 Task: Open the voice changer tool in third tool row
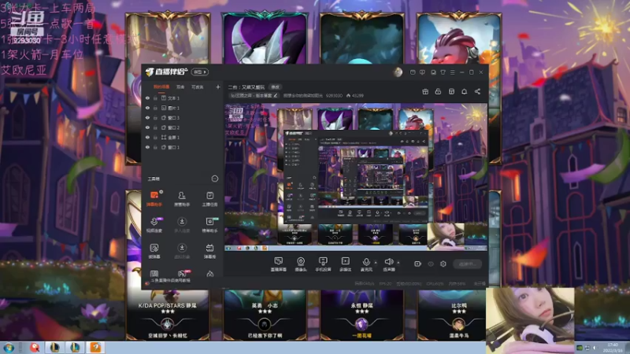pos(154,251)
